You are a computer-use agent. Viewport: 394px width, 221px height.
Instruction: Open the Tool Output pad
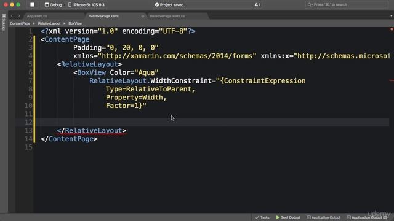click(288, 217)
